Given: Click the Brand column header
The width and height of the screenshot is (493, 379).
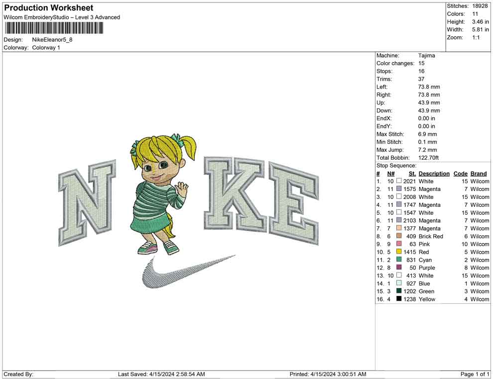Looking at the screenshot, I should click(479, 174).
